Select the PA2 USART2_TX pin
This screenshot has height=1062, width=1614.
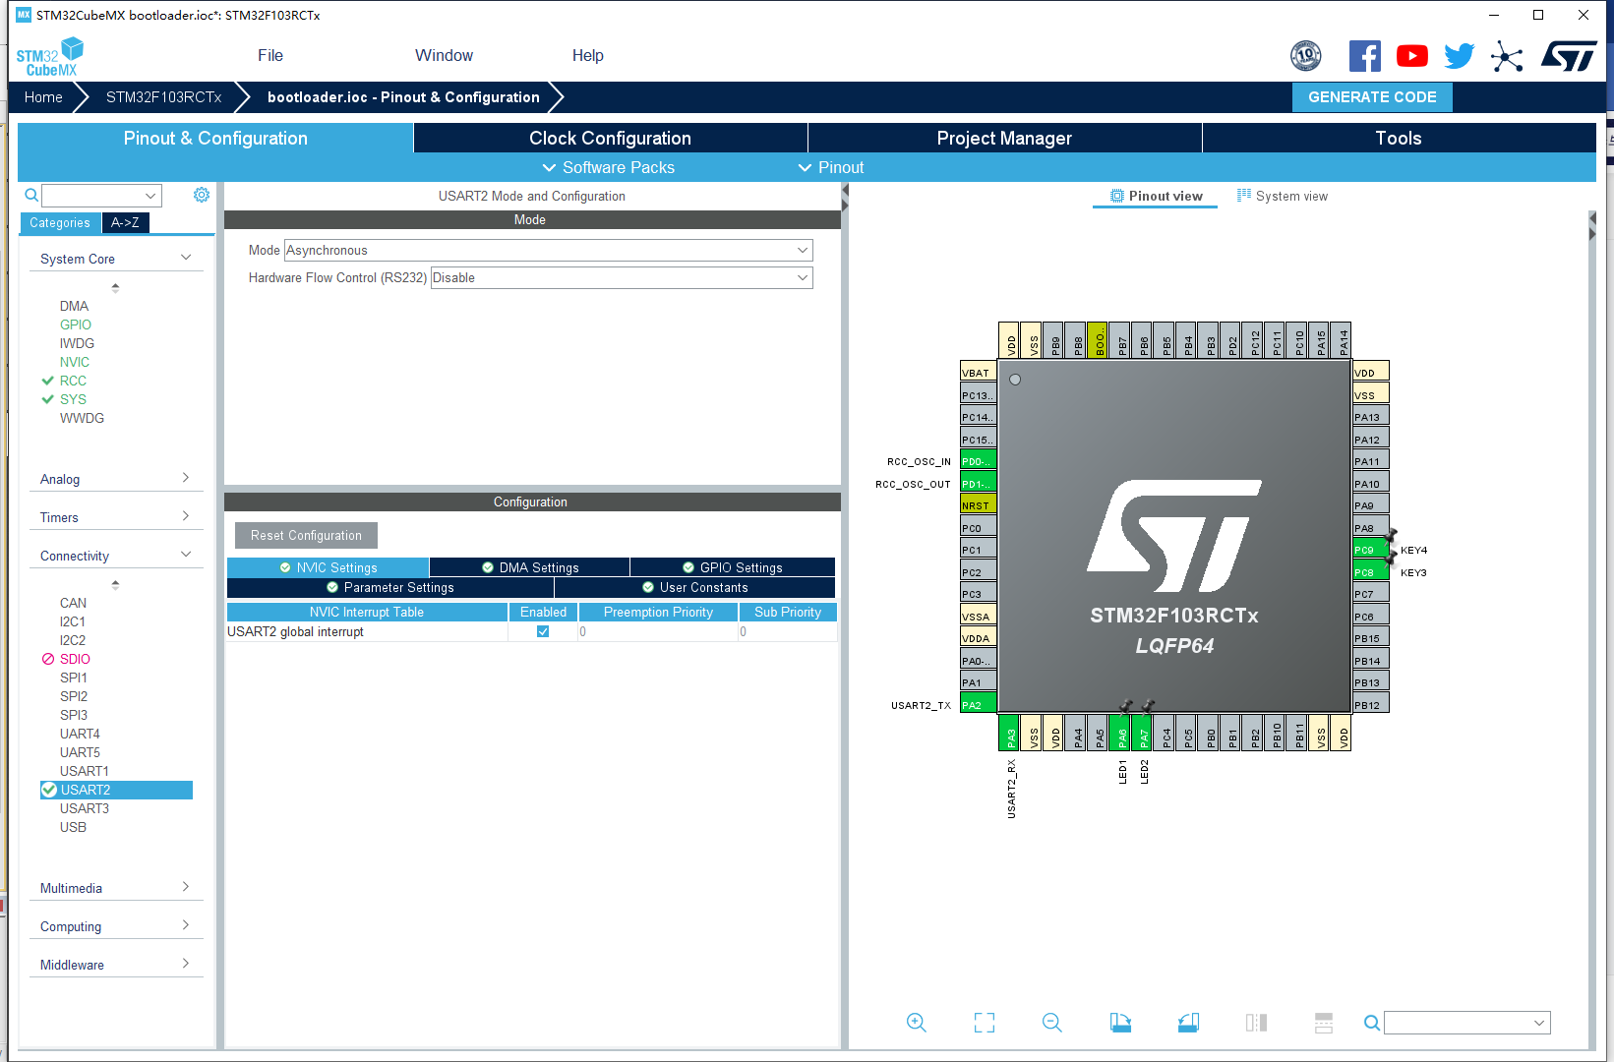click(x=978, y=705)
